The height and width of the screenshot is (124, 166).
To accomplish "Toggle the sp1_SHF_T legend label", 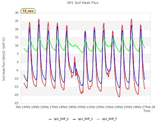I will [x=109, y=119].
